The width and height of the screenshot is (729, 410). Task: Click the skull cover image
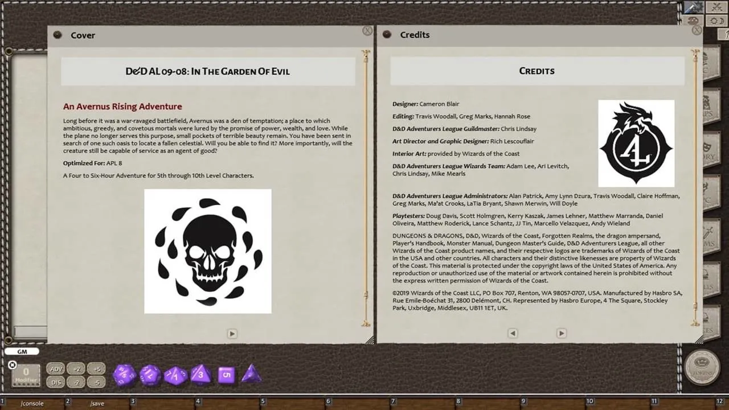(x=208, y=251)
